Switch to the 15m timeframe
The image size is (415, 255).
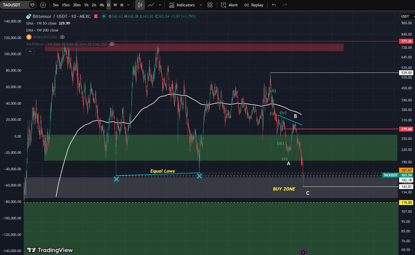click(66, 5)
